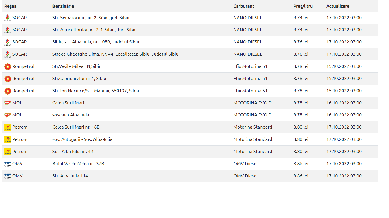Click 17.10.2022 03:00 in Str. Agricultorilor row

pyautogui.click(x=344, y=30)
